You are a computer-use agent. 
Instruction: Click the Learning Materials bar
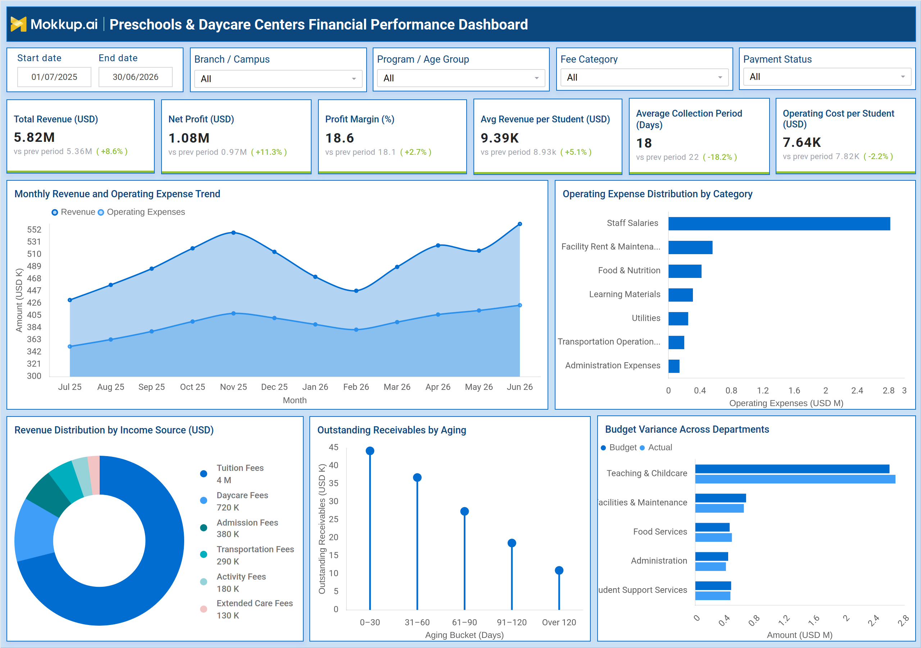[681, 295]
